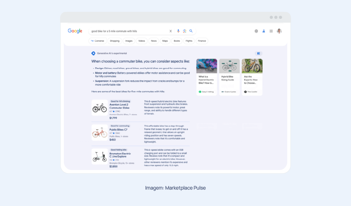
Task: Click 'Generative AI is experimental' label
Action: (112, 54)
